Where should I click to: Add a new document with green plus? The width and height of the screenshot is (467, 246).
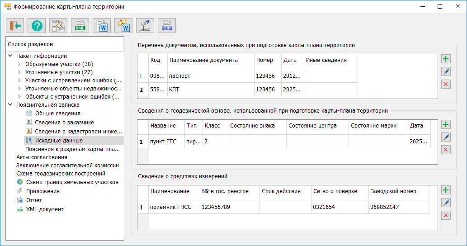tap(446, 59)
